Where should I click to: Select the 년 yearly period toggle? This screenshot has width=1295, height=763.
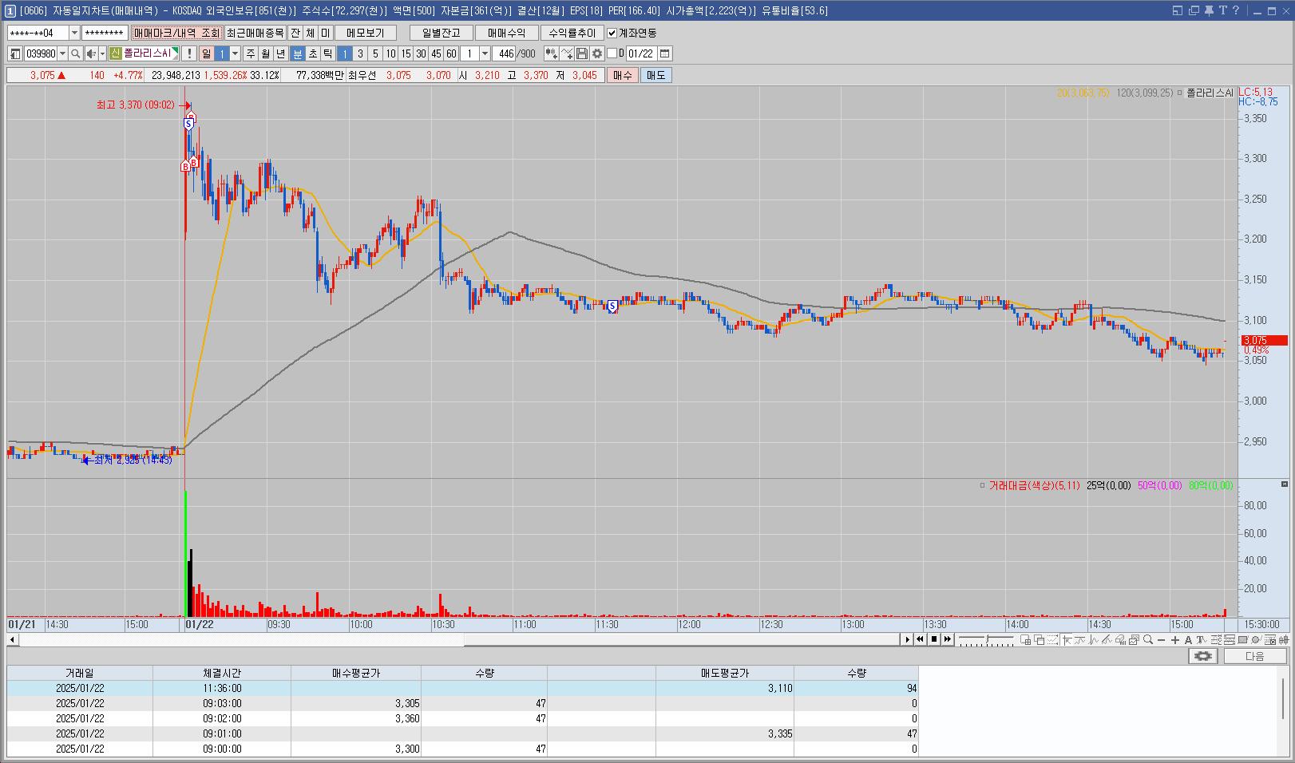tap(281, 53)
